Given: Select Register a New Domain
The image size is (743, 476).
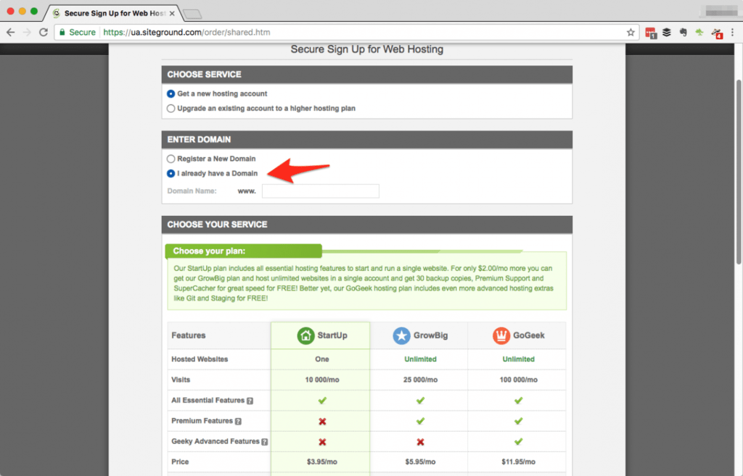Looking at the screenshot, I should (171, 159).
